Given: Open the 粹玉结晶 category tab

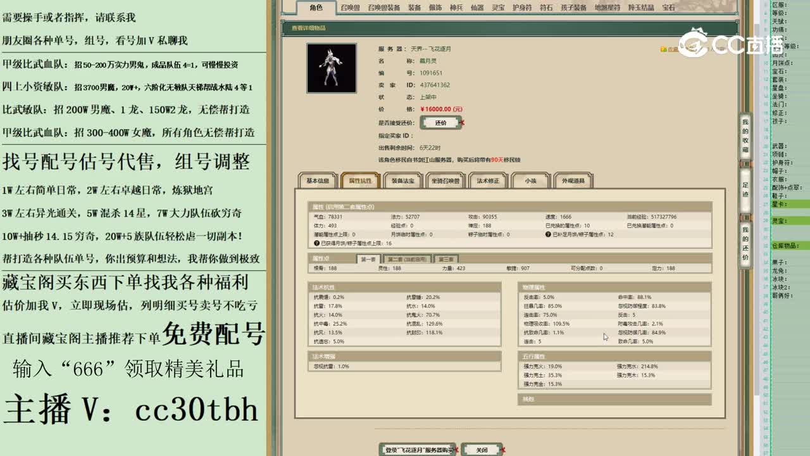Looking at the screenshot, I should pyautogui.click(x=642, y=8).
